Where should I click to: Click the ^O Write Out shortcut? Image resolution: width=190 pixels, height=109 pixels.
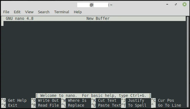tap(45, 100)
